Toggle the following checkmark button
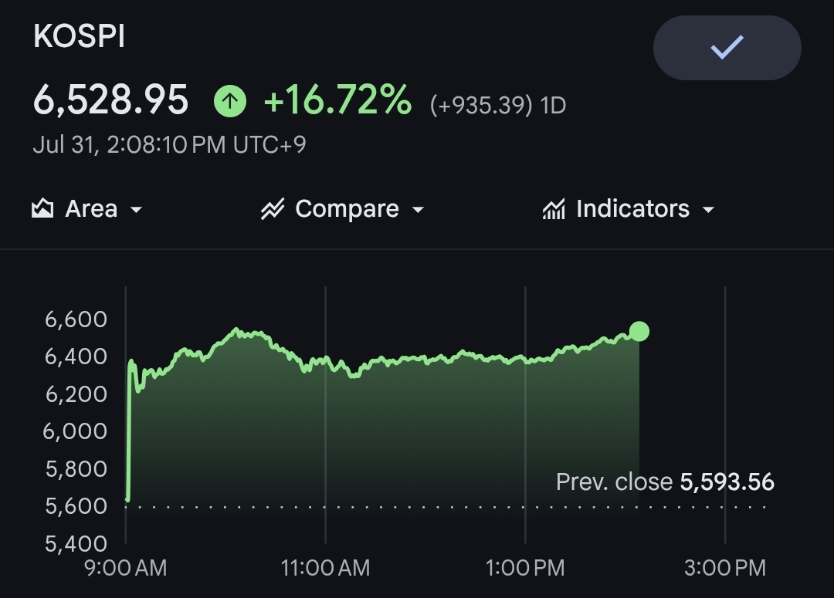 [727, 48]
